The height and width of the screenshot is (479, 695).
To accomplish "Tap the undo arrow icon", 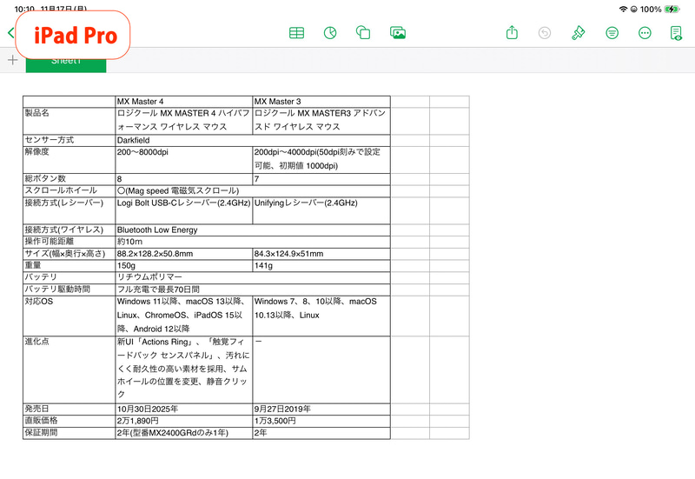I will (545, 33).
